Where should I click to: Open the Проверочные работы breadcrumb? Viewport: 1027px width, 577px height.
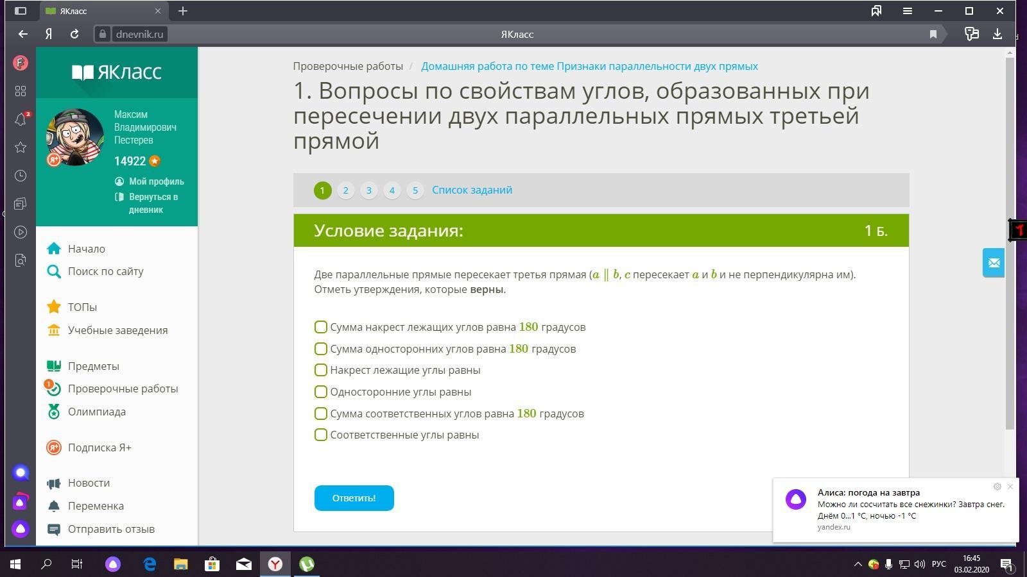point(348,66)
